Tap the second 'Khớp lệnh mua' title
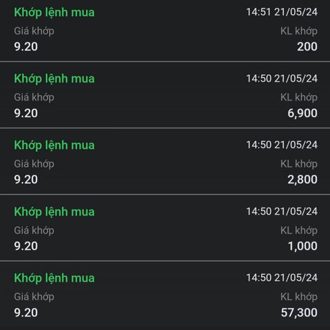 (54, 79)
